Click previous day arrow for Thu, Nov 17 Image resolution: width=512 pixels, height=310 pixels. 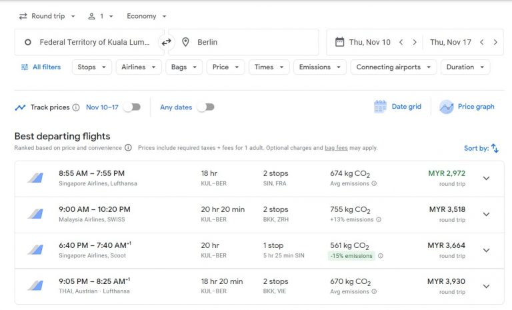pyautogui.click(x=481, y=42)
